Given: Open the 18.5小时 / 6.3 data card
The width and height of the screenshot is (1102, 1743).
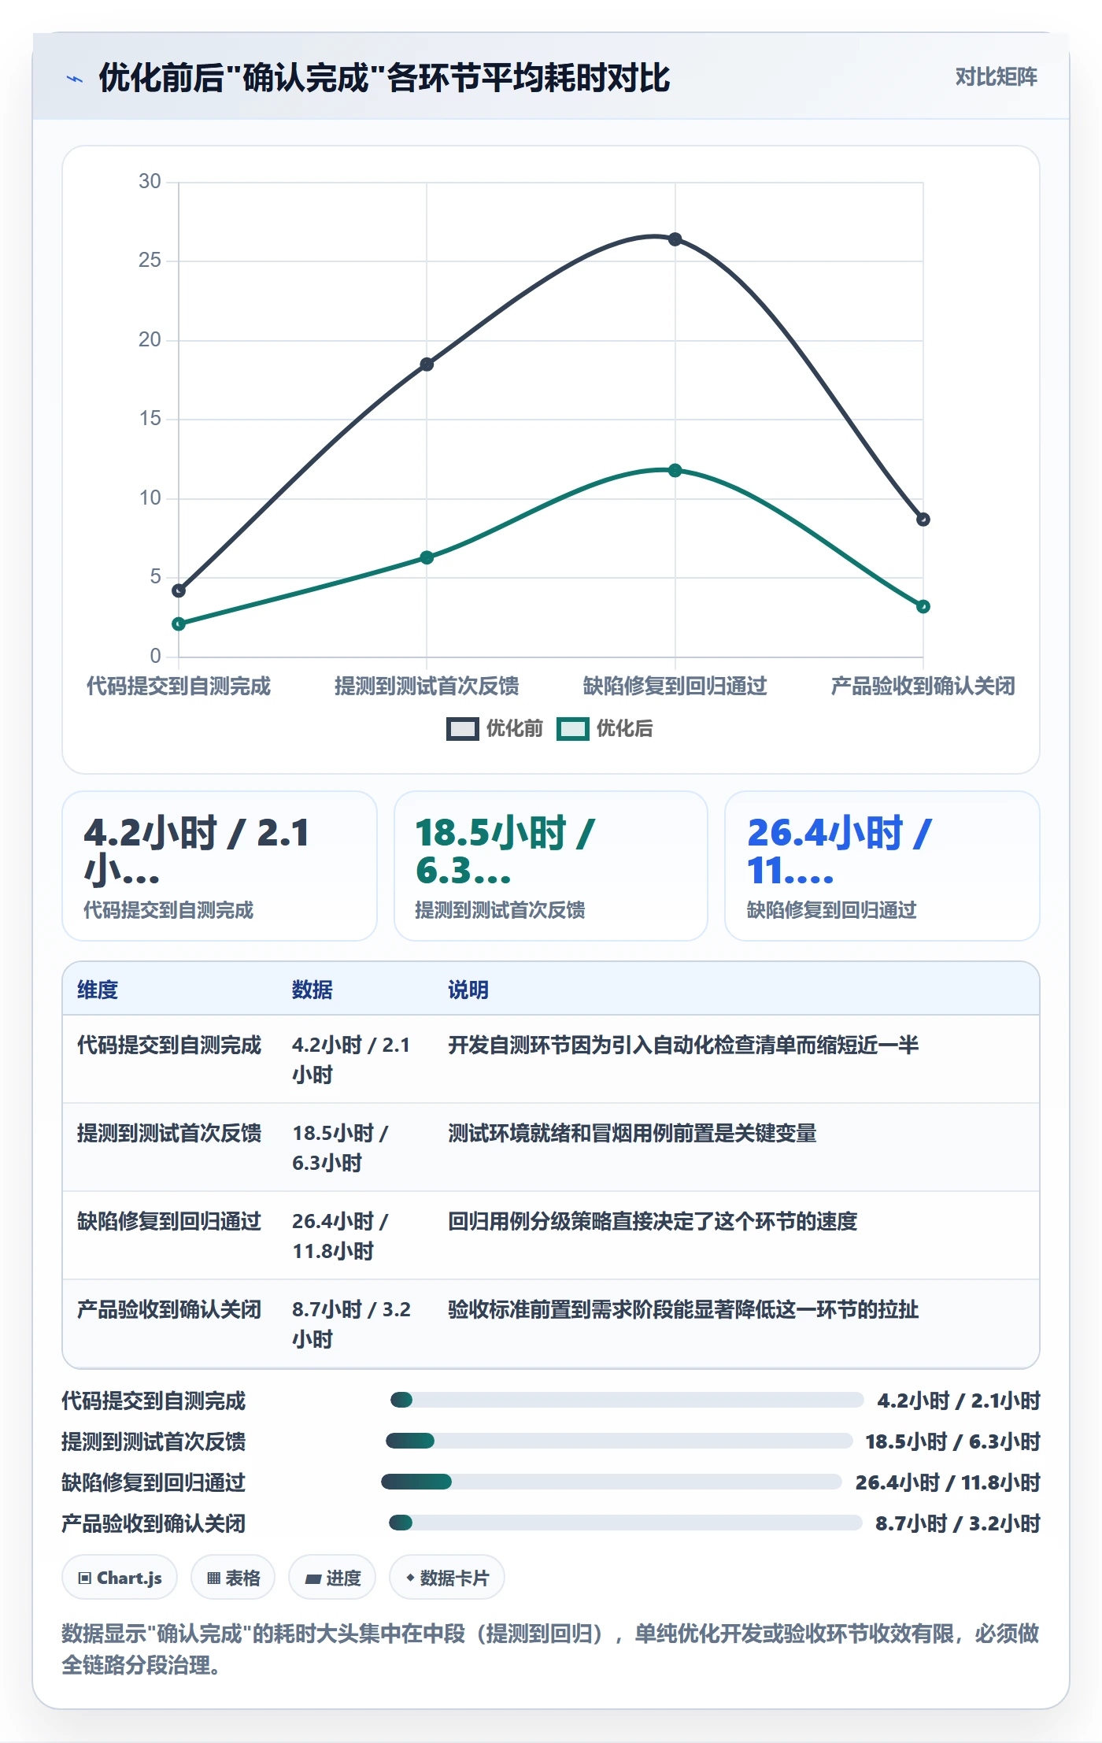Looking at the screenshot, I should (551, 866).
